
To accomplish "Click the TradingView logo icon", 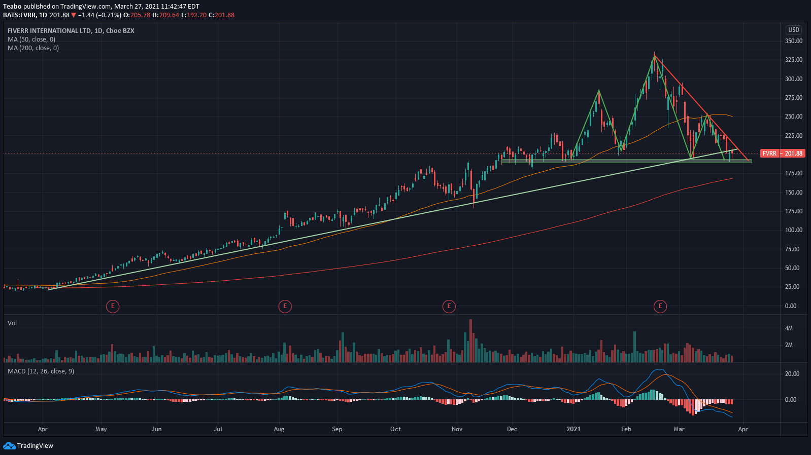I will click(x=9, y=446).
